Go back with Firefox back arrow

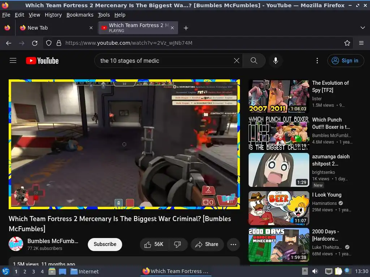click(9, 43)
